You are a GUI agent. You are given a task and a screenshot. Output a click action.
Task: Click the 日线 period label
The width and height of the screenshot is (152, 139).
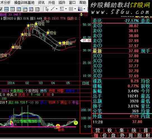[x=85, y=83]
